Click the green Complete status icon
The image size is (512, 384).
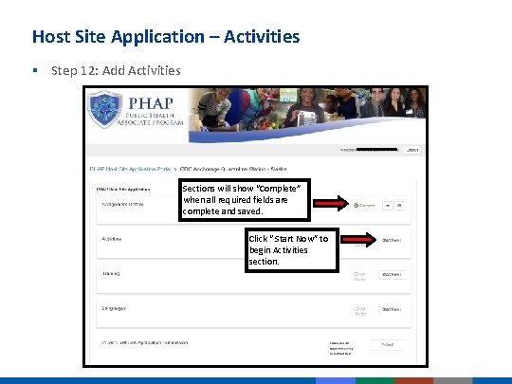click(x=356, y=206)
